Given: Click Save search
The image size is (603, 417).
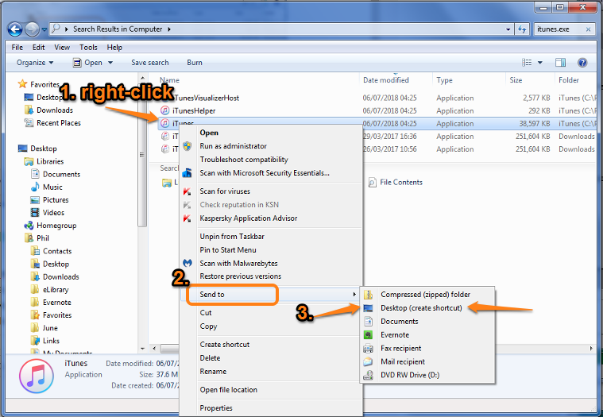Looking at the screenshot, I should tap(150, 63).
